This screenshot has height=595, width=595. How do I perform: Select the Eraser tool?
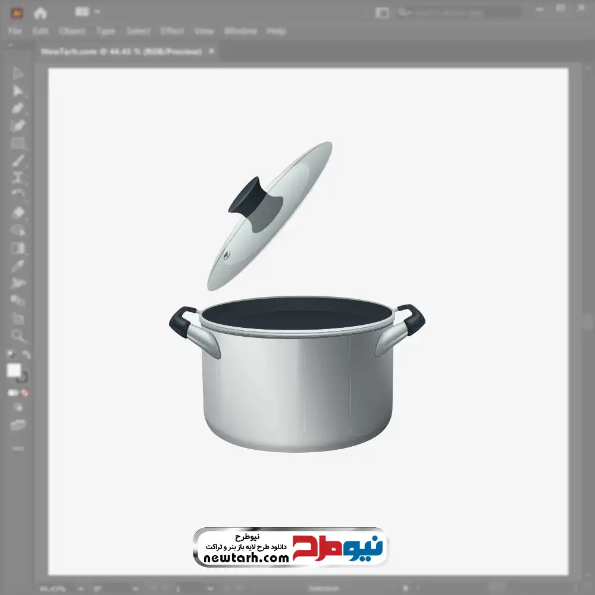[18, 212]
